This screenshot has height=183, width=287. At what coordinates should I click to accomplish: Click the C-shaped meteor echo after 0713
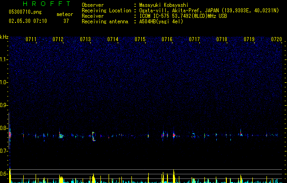click(94, 136)
